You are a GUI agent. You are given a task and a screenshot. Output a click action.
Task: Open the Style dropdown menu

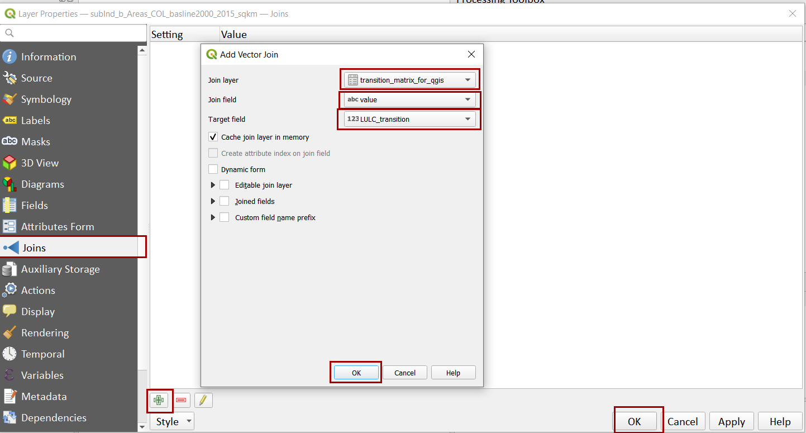coord(171,421)
